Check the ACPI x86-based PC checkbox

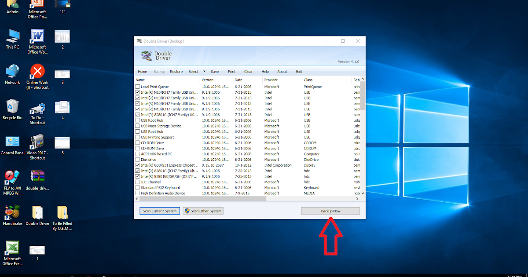[x=138, y=154]
